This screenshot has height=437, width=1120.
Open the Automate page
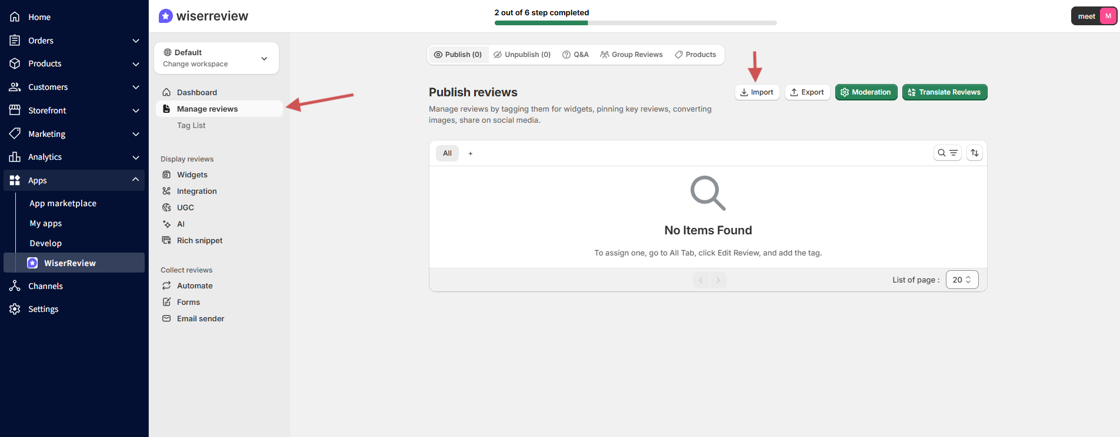(195, 285)
